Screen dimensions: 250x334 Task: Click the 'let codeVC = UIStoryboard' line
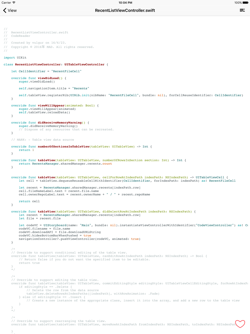(134, 225)
